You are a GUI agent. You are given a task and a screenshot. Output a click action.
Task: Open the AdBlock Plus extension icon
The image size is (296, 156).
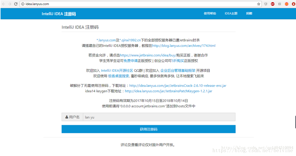(273, 4)
